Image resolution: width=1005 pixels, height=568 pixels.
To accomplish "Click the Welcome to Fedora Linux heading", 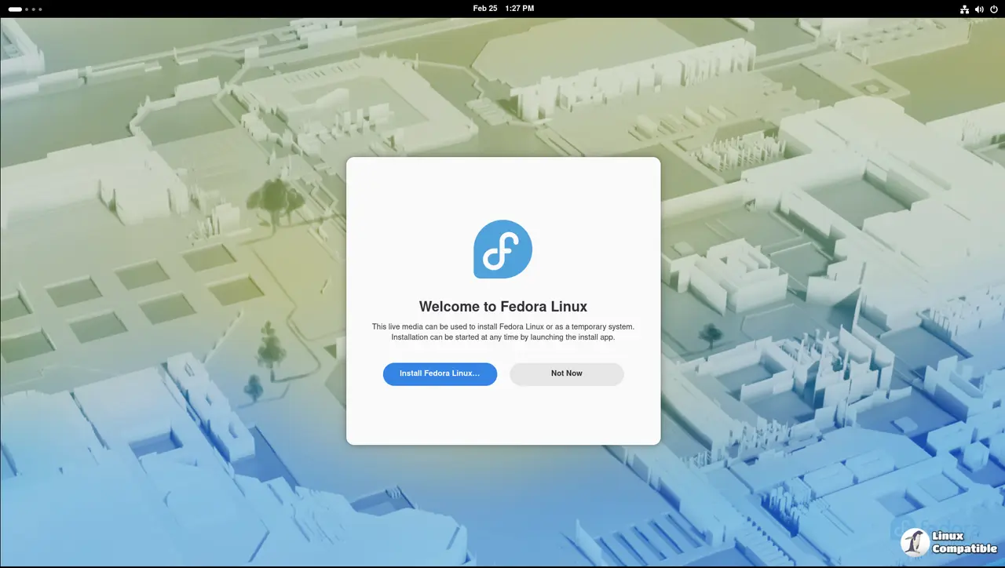I will [502, 307].
